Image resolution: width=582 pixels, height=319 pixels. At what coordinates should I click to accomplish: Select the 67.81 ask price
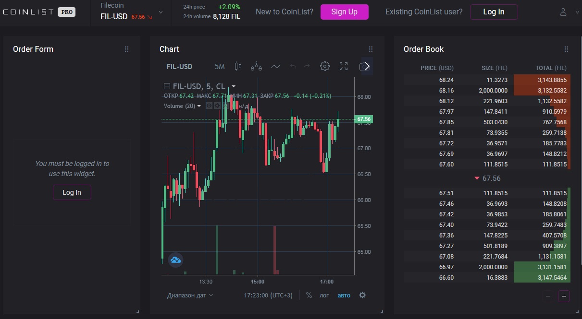(x=446, y=133)
